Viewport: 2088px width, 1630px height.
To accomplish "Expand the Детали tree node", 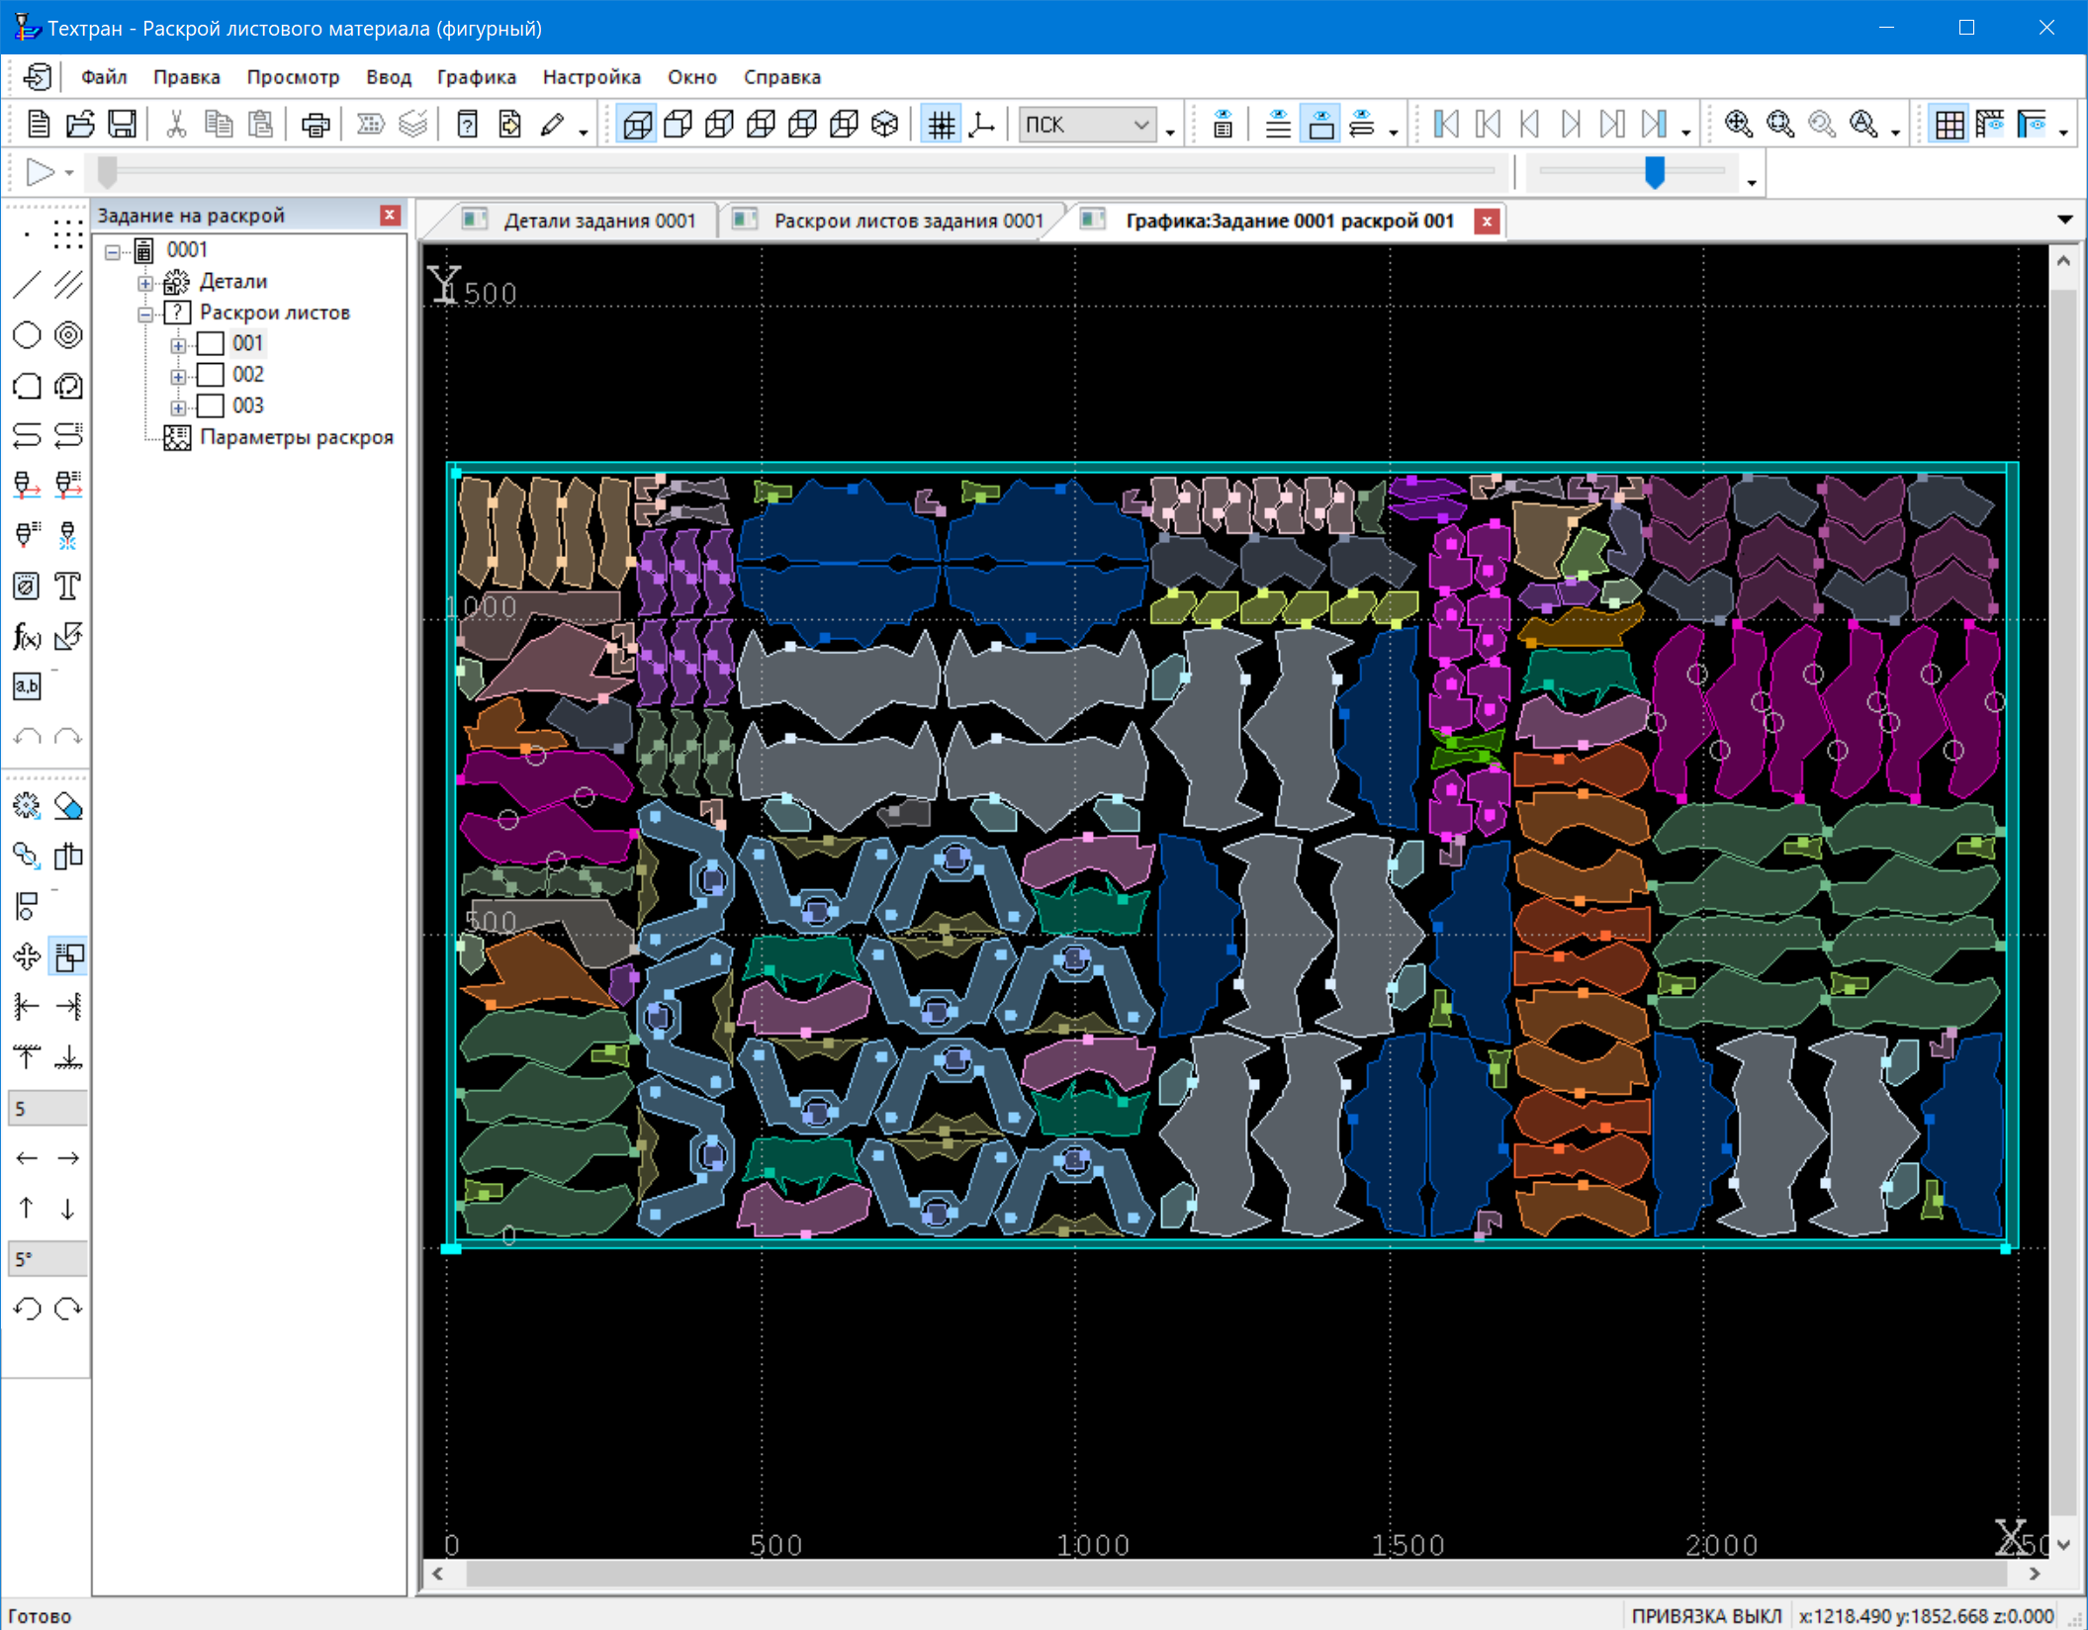I will tap(145, 284).
